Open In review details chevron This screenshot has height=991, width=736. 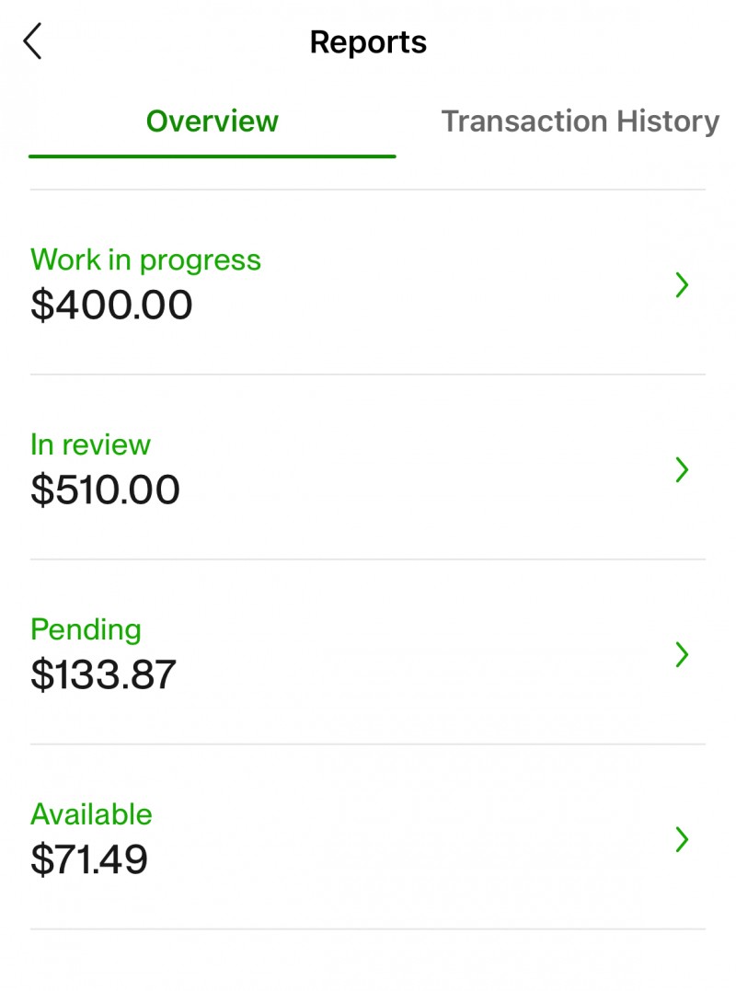click(682, 469)
